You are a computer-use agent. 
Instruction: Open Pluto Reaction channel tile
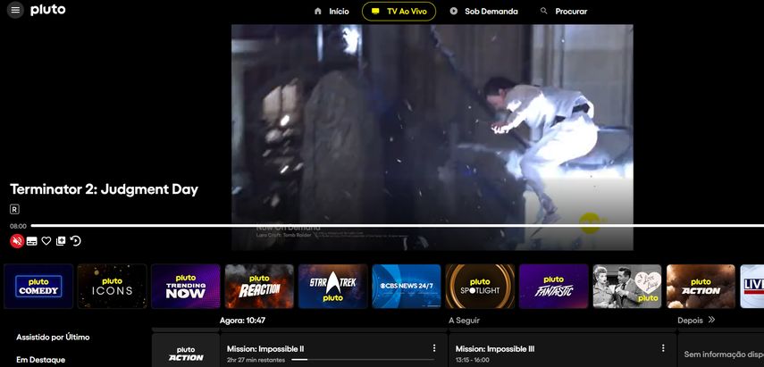tap(259, 287)
